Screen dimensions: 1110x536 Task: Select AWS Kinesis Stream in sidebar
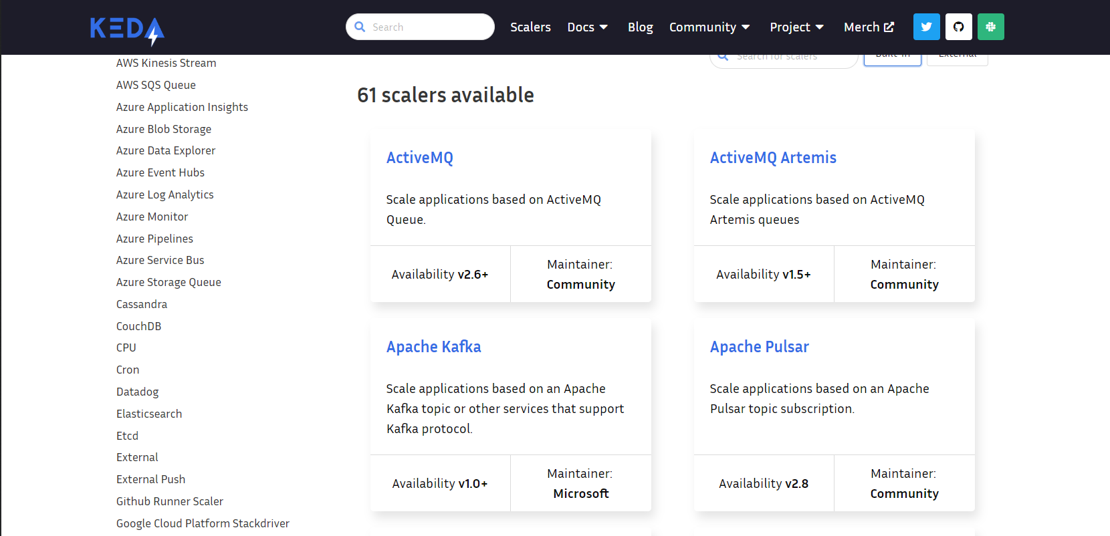click(x=166, y=63)
